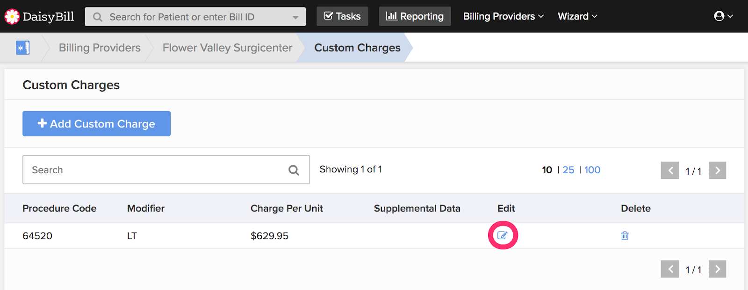748x290 pixels.
Task: Click the home icon in breadcrumb
Action: point(22,48)
